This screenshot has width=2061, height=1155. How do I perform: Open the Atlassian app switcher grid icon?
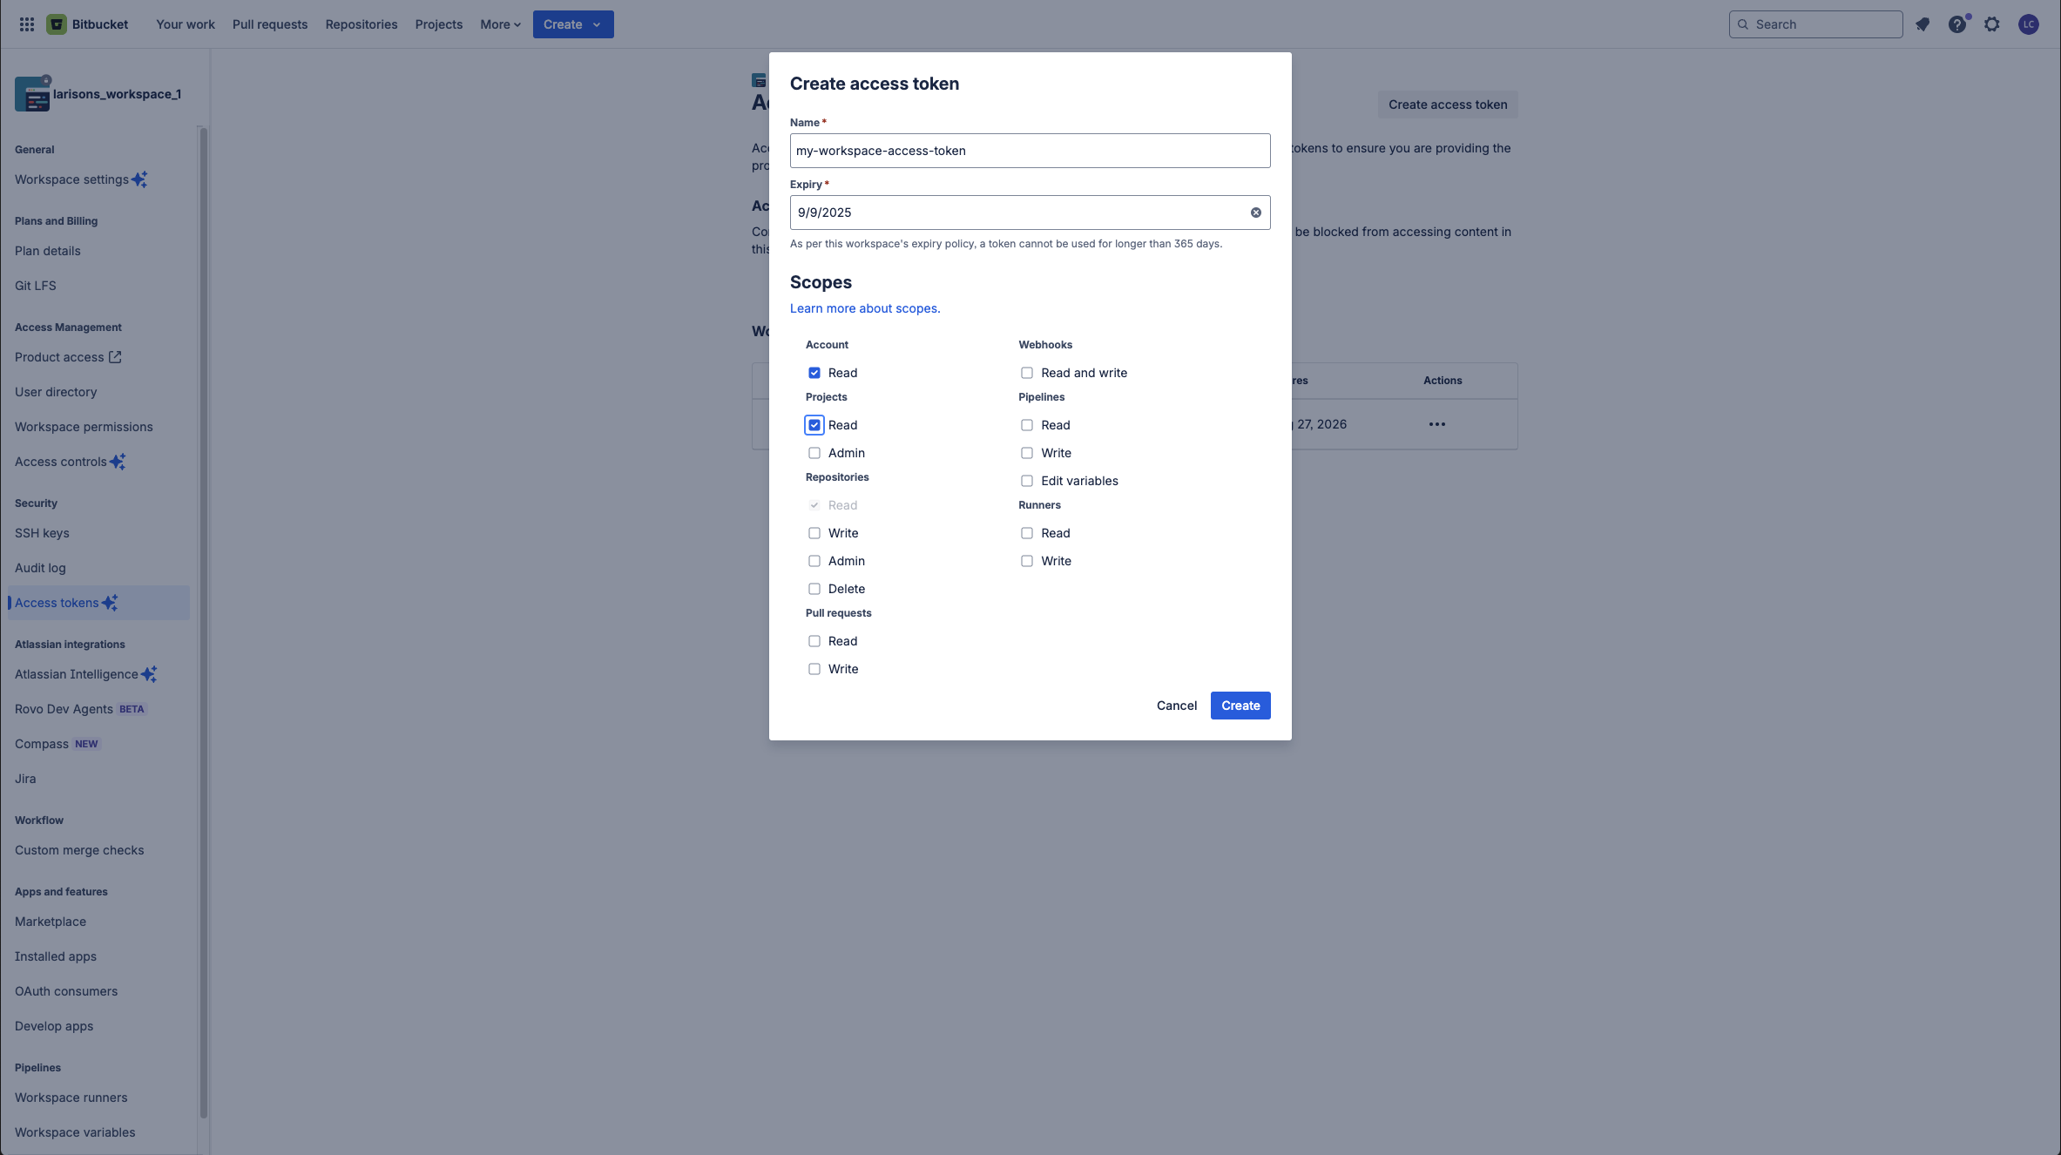[26, 24]
